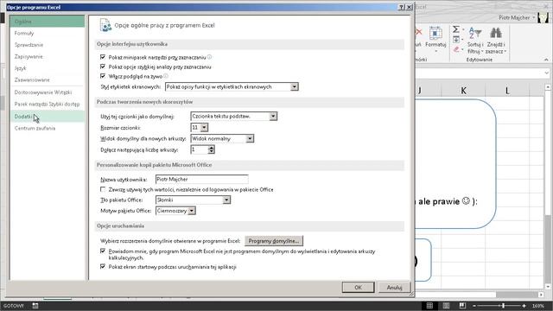Click the 169% zoom level
Image resolution: width=553 pixels, height=311 pixels.
(x=538, y=306)
